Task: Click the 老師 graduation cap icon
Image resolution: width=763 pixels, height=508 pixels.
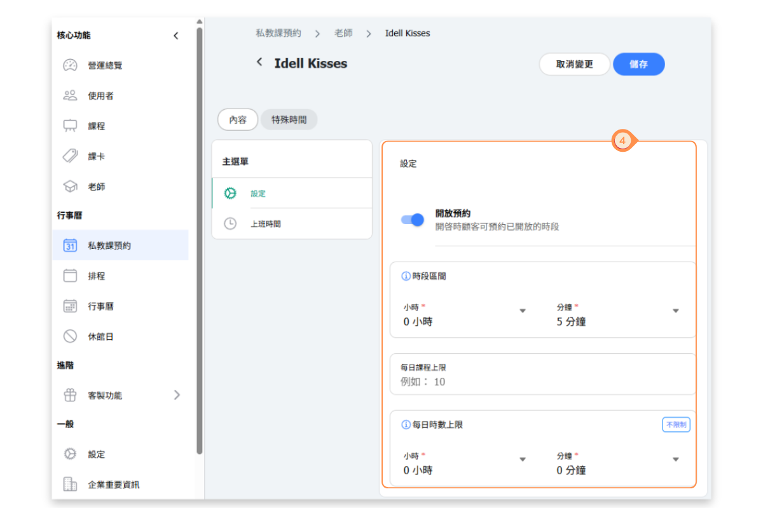Action: (70, 187)
